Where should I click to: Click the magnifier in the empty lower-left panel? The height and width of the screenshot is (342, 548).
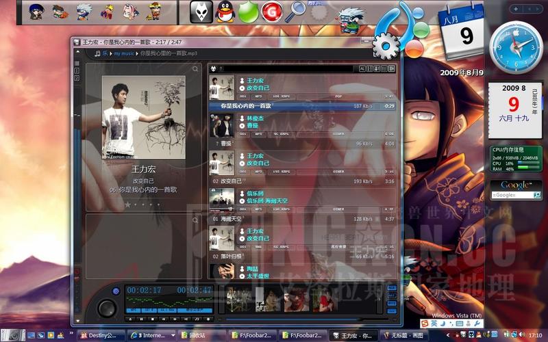pyautogui.click(x=195, y=220)
